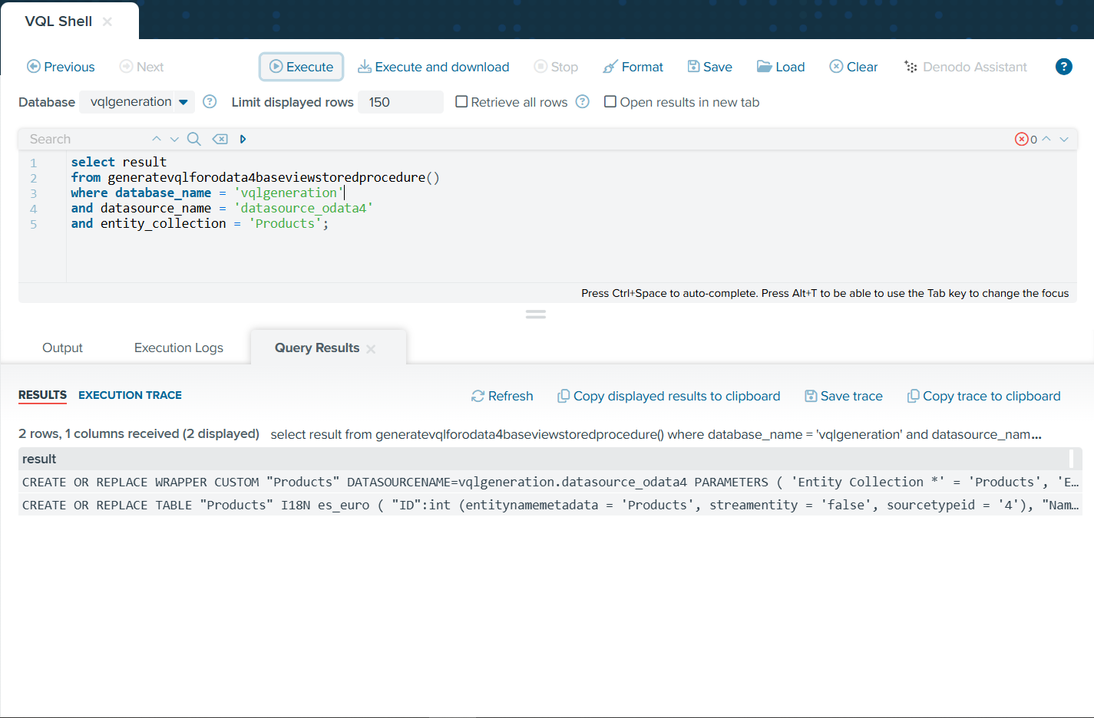1094x718 pixels.
Task: Format the VQL query
Action: pos(633,67)
